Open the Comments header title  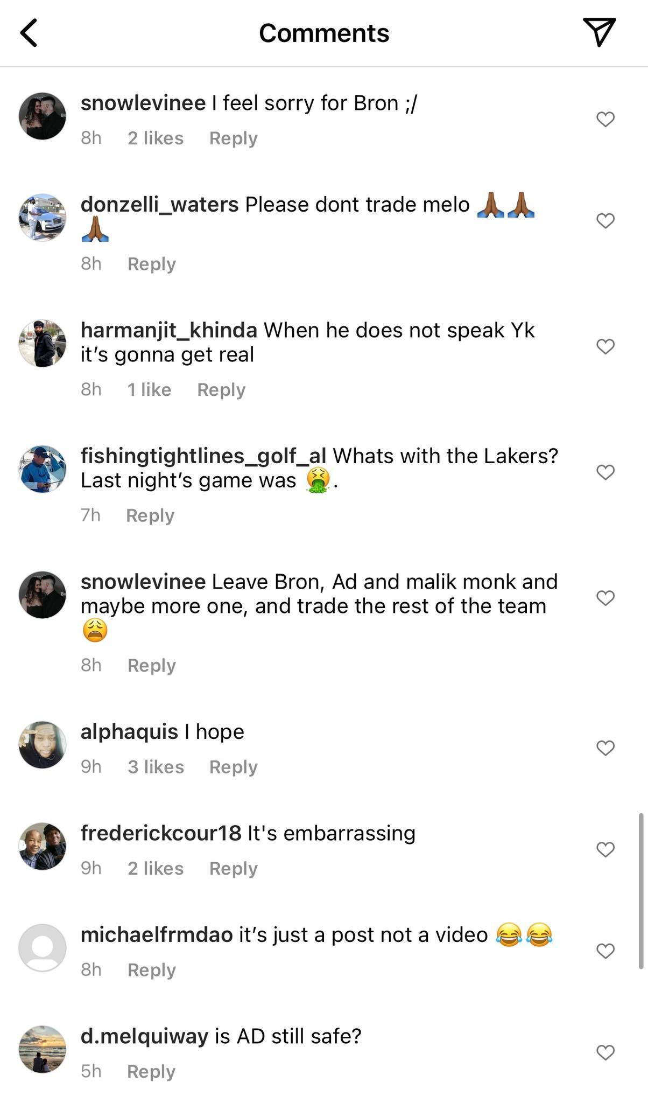324,32
